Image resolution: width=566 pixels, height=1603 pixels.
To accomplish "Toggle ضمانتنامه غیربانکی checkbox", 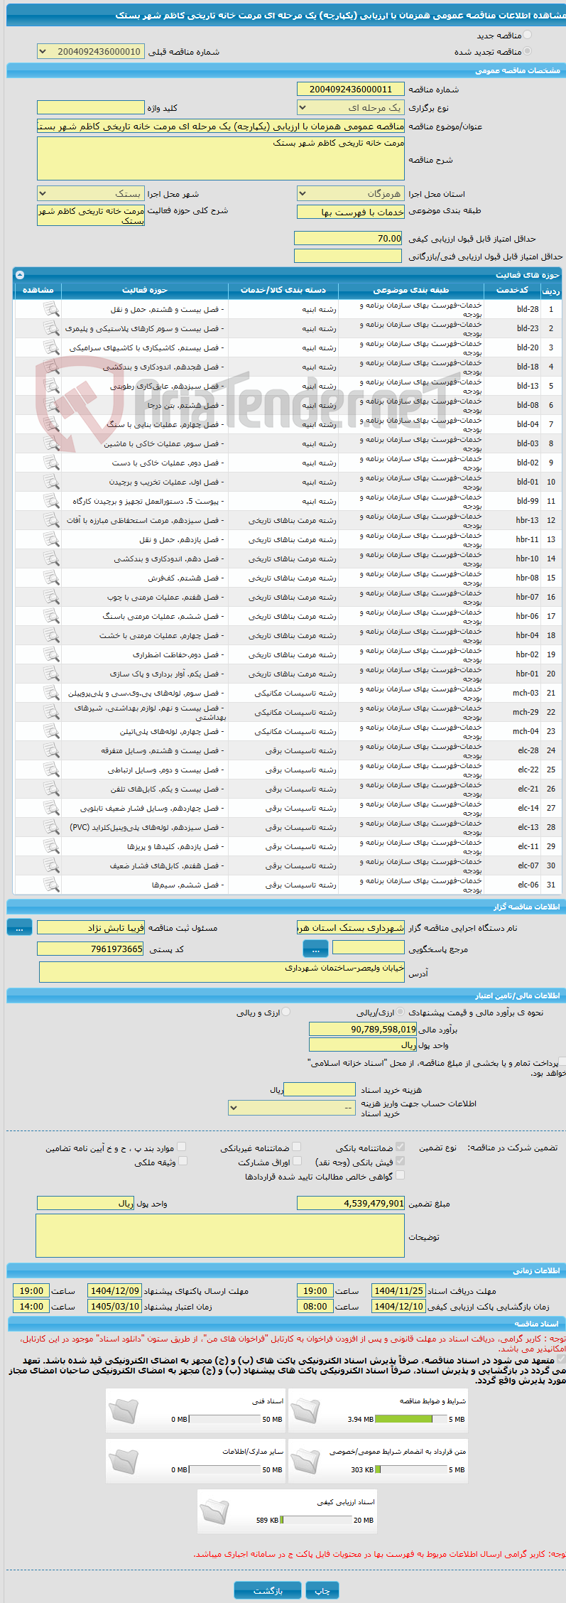I will [x=297, y=1147].
